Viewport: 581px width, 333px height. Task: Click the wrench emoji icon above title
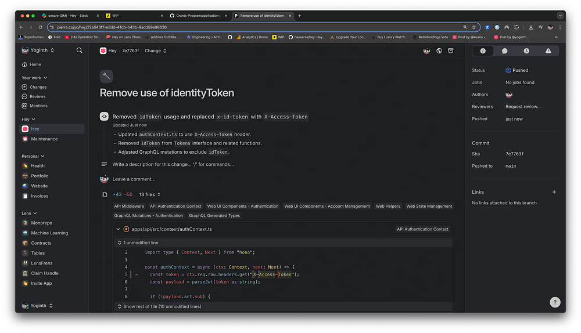click(106, 76)
